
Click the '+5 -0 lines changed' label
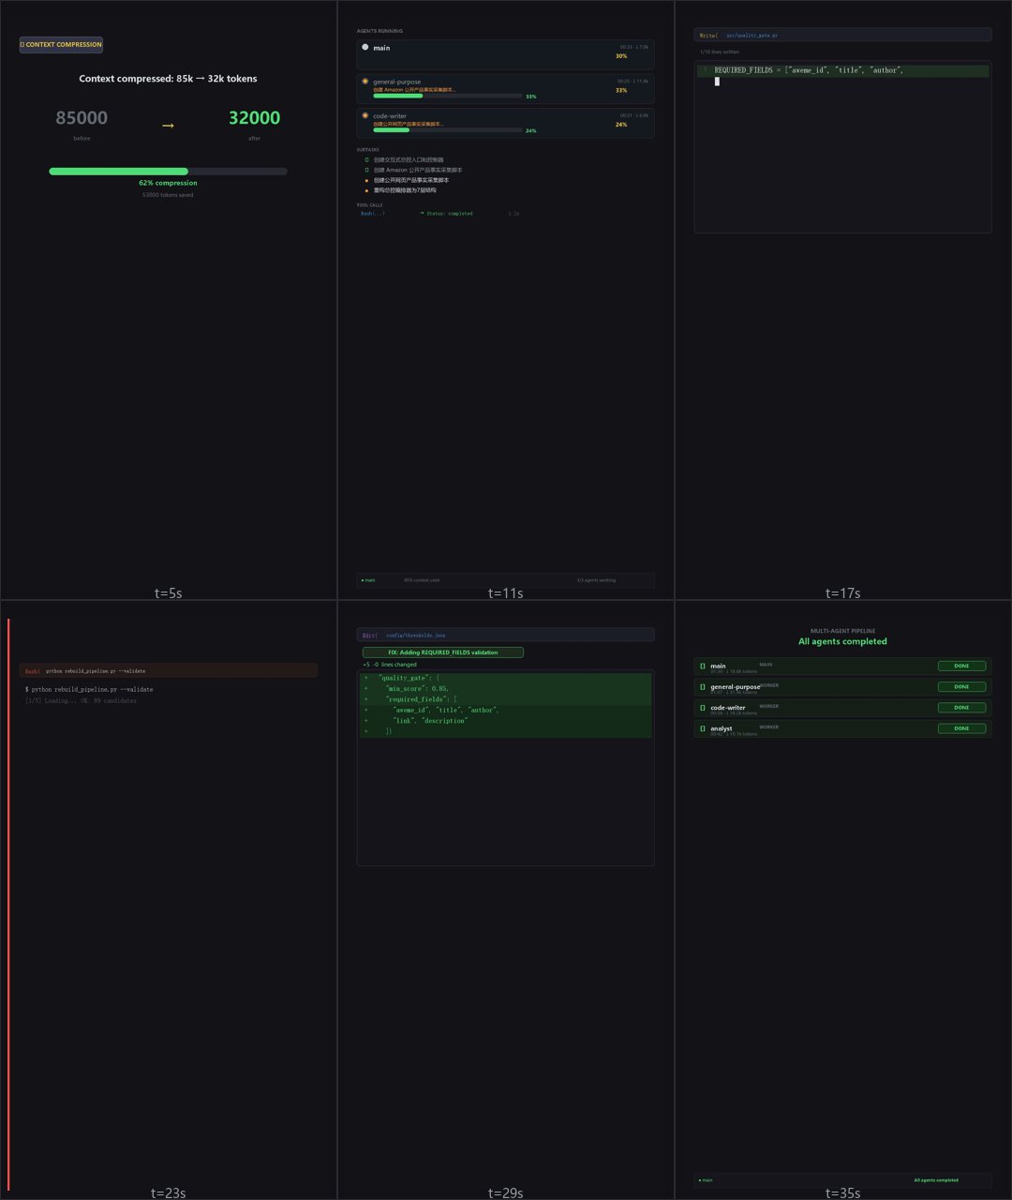coord(390,665)
